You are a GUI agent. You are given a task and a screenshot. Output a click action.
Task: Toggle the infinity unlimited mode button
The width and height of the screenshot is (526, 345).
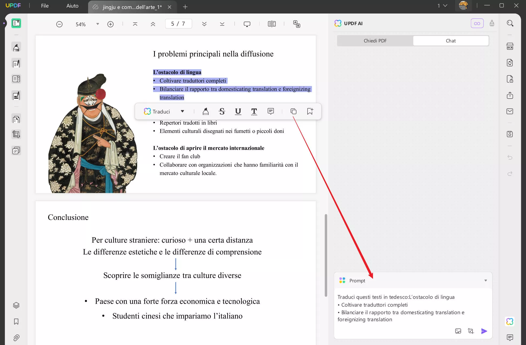click(x=477, y=24)
